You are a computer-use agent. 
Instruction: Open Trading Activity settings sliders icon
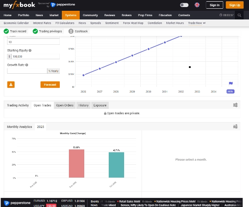tap(235, 105)
